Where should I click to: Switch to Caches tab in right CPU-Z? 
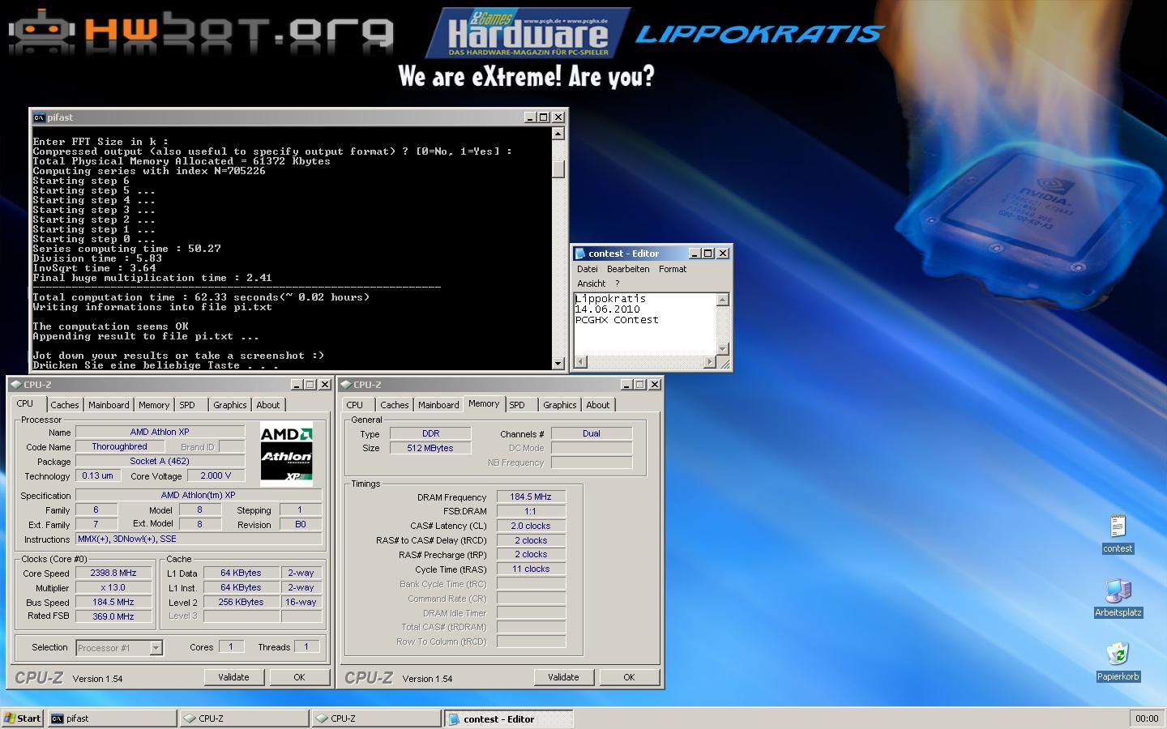(x=395, y=405)
